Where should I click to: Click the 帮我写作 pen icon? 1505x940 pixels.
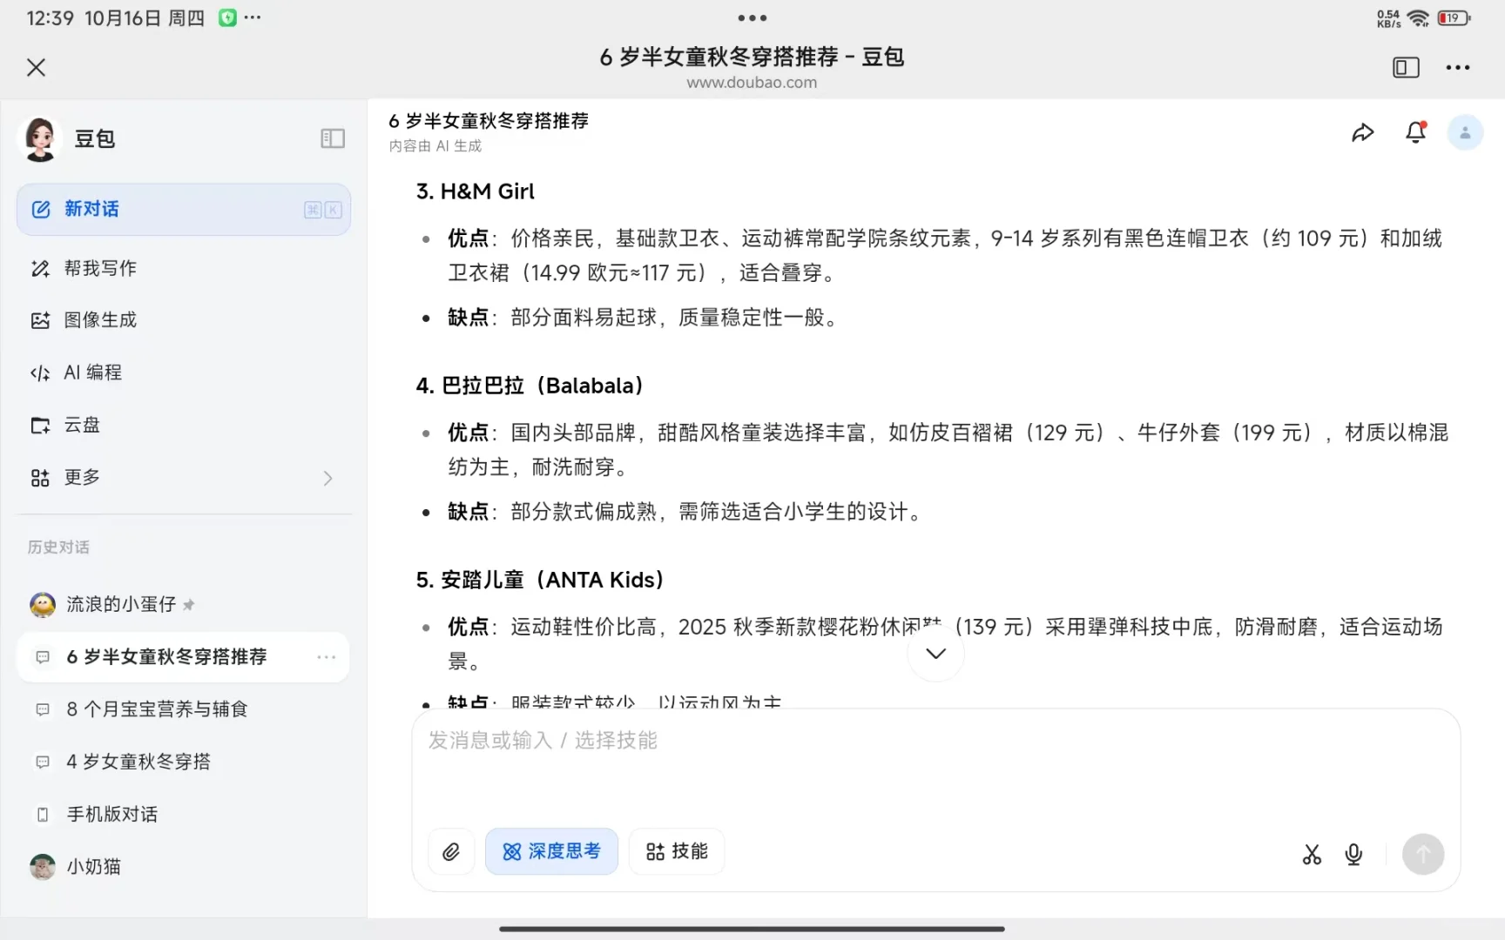click(41, 268)
